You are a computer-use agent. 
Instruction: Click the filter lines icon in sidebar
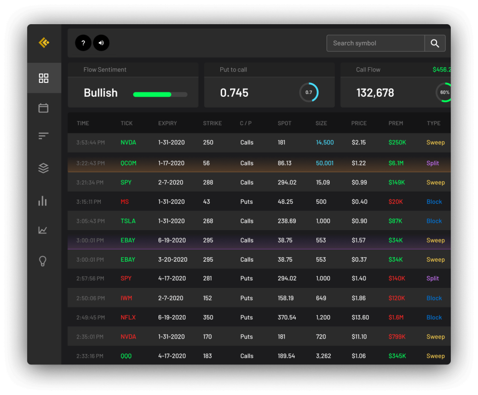click(x=43, y=136)
